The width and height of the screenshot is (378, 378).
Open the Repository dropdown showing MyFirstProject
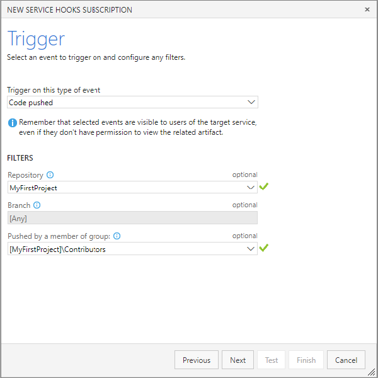tap(132, 187)
